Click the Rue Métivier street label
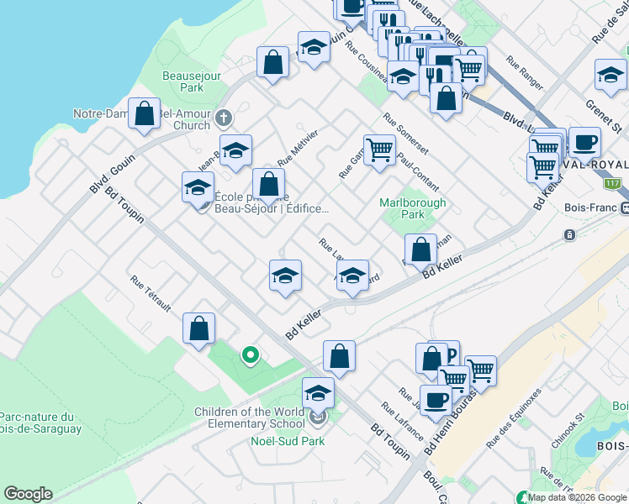This screenshot has width=629, height=504. (x=298, y=148)
